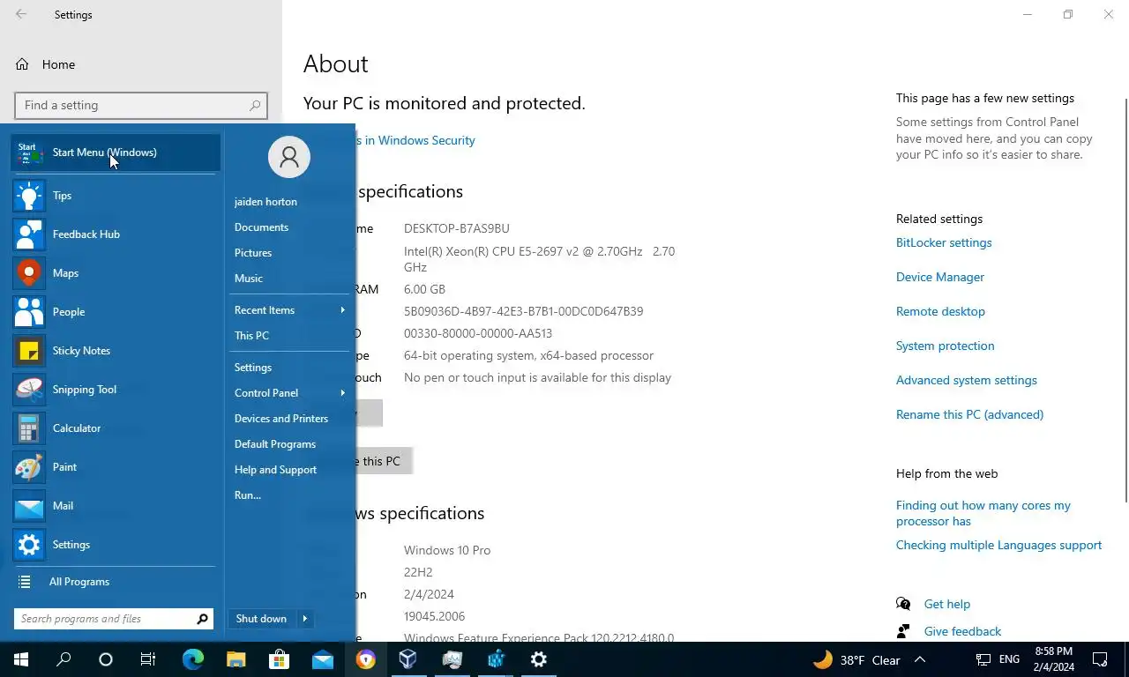The height and width of the screenshot is (677, 1129).
Task: Open Device Manager link
Action: 940,277
